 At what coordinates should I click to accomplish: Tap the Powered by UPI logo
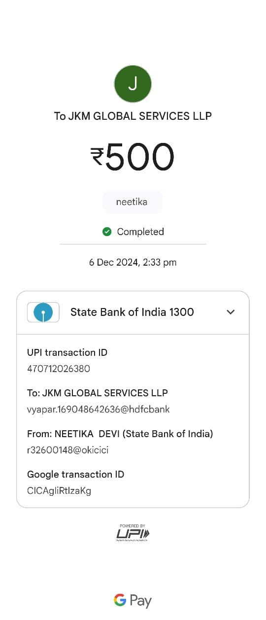tap(133, 533)
